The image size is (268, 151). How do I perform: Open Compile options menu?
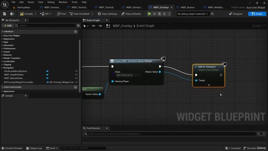[36, 14]
